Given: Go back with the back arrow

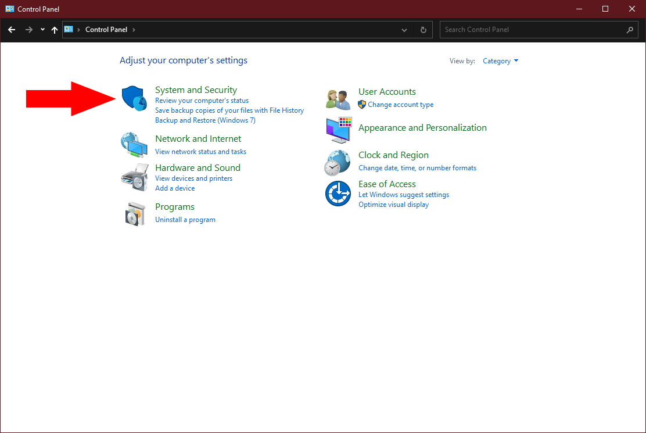Looking at the screenshot, I should pyautogui.click(x=12, y=30).
